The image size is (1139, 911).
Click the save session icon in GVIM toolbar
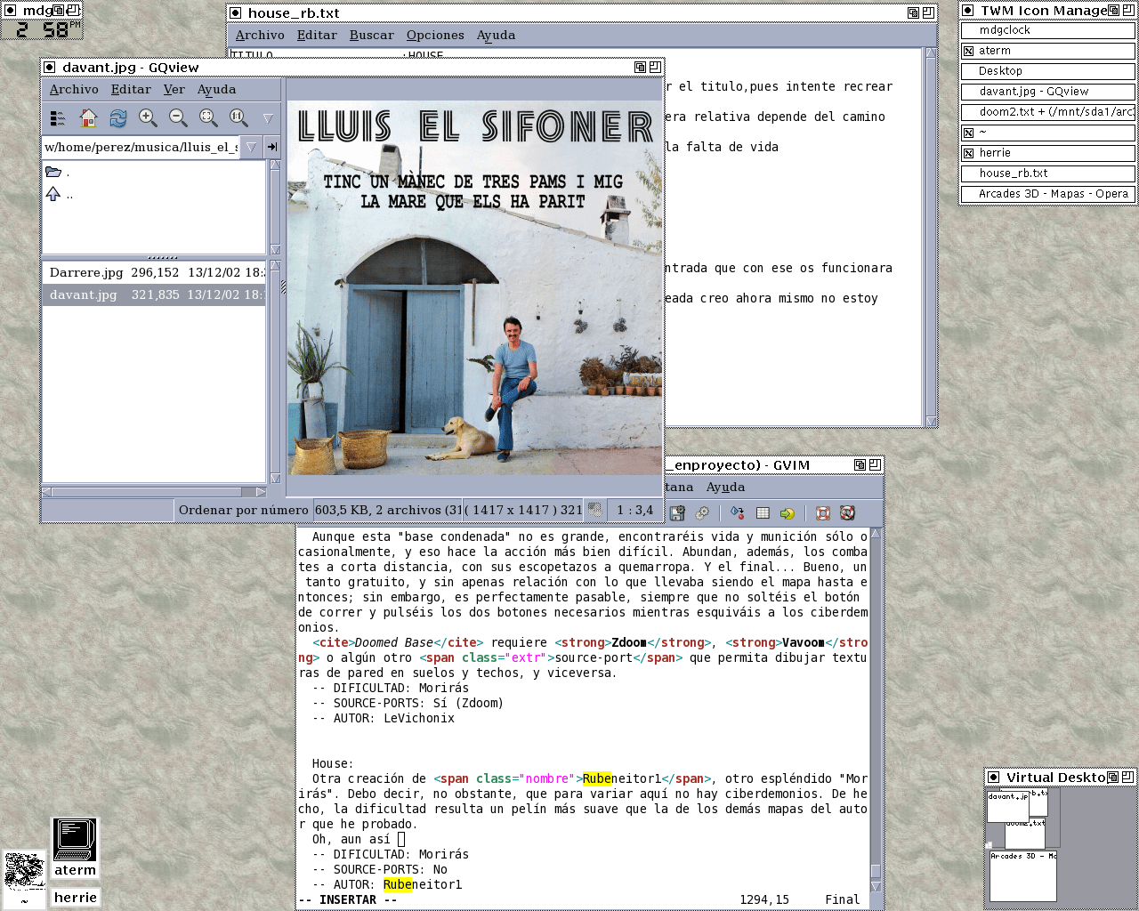click(677, 513)
